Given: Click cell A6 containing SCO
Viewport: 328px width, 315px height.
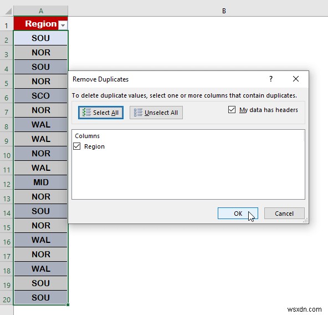Looking at the screenshot, I should tap(41, 96).
